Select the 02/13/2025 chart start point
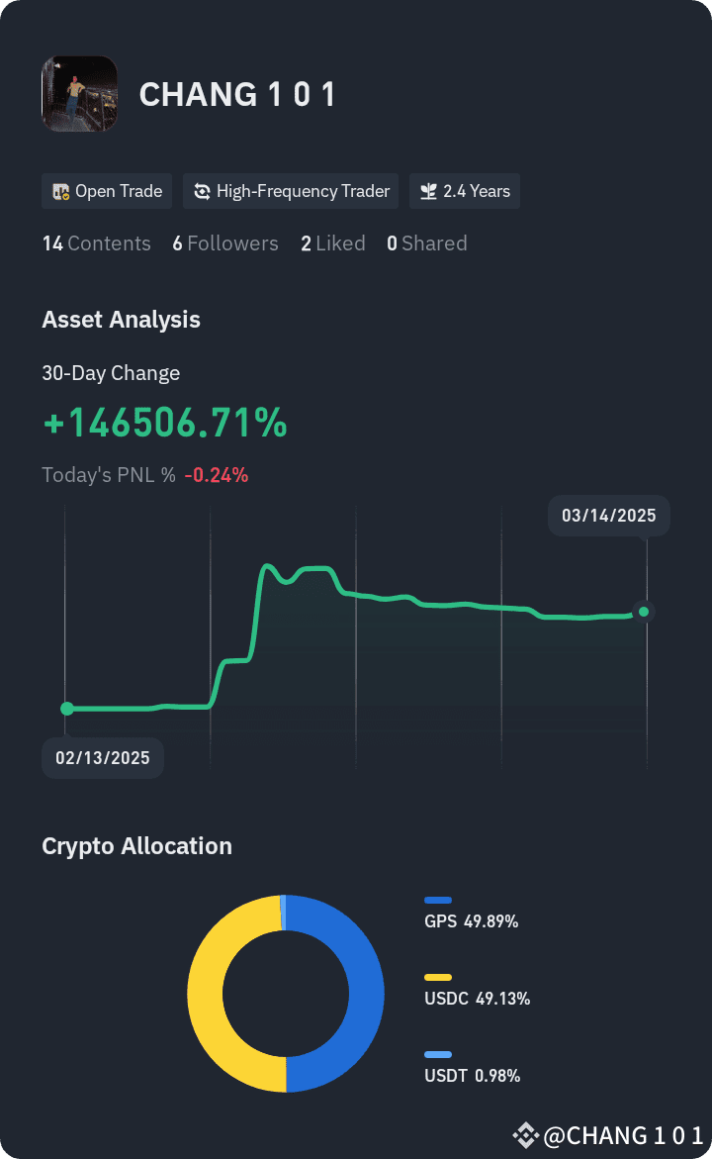This screenshot has height=1159, width=712. (x=66, y=708)
